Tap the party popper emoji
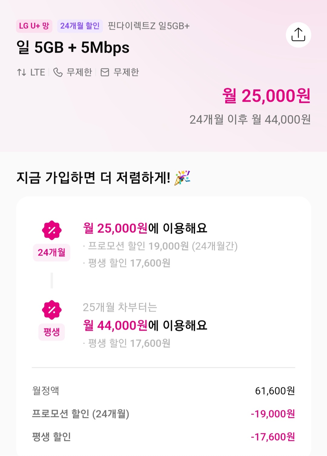 182,177
